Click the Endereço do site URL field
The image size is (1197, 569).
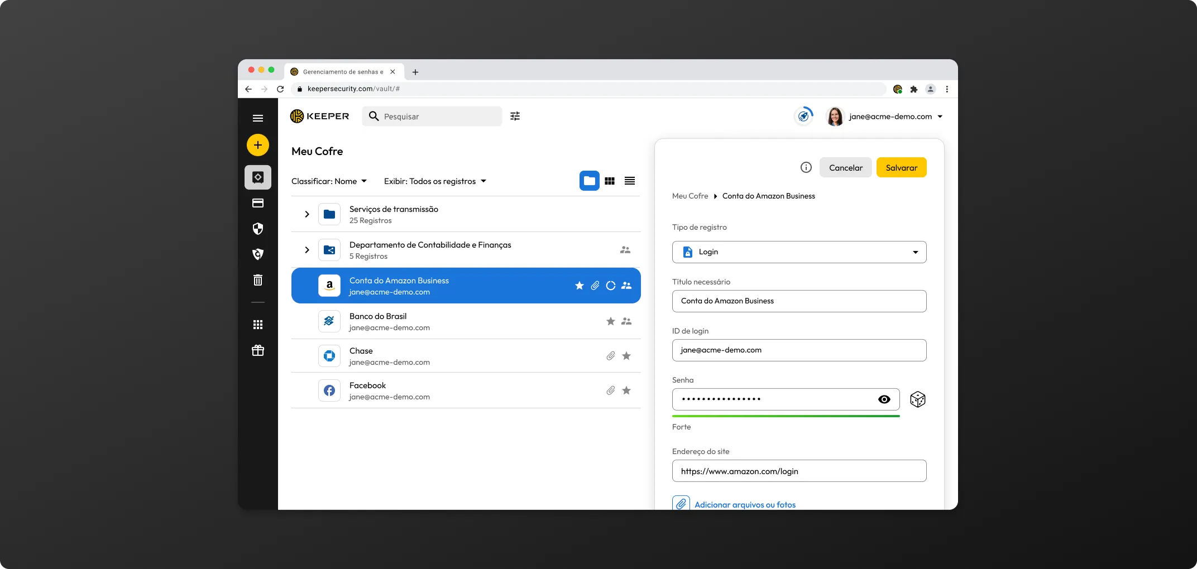click(x=799, y=471)
